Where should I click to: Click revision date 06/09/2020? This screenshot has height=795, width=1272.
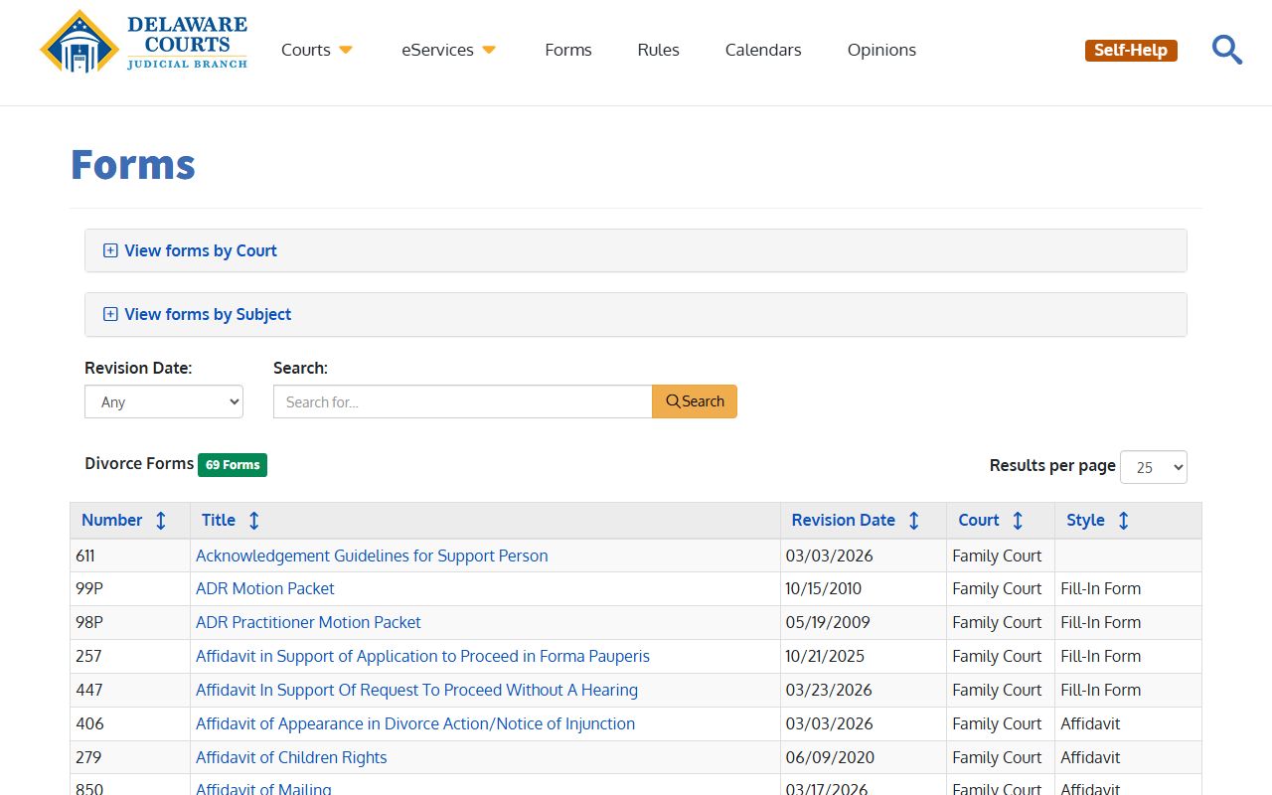pyautogui.click(x=830, y=757)
